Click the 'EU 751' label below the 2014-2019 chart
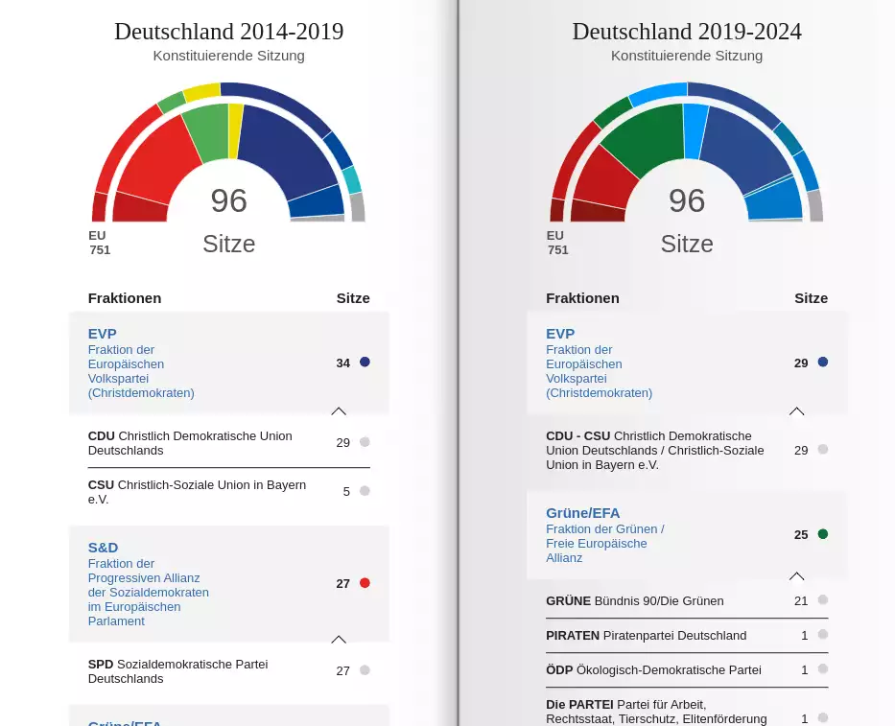This screenshot has width=895, height=726. point(100,243)
